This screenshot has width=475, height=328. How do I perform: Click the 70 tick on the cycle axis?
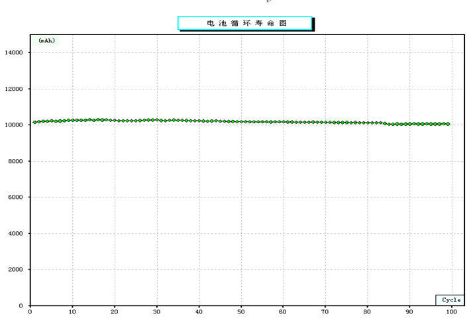(325, 311)
